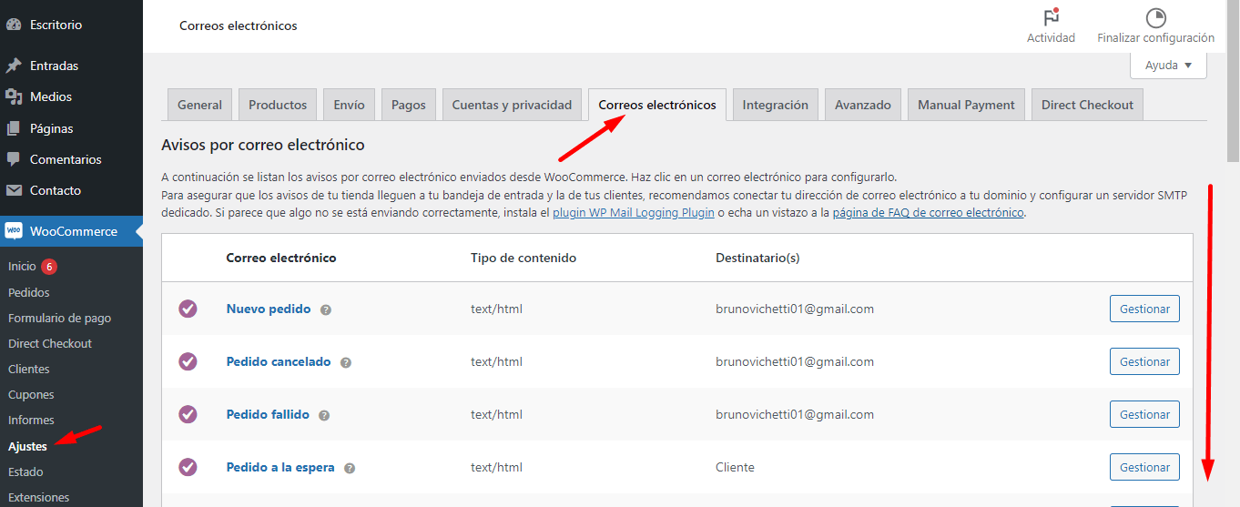Go to Cuentas y privacidad tab
This screenshot has height=507, width=1240.
pyautogui.click(x=512, y=105)
